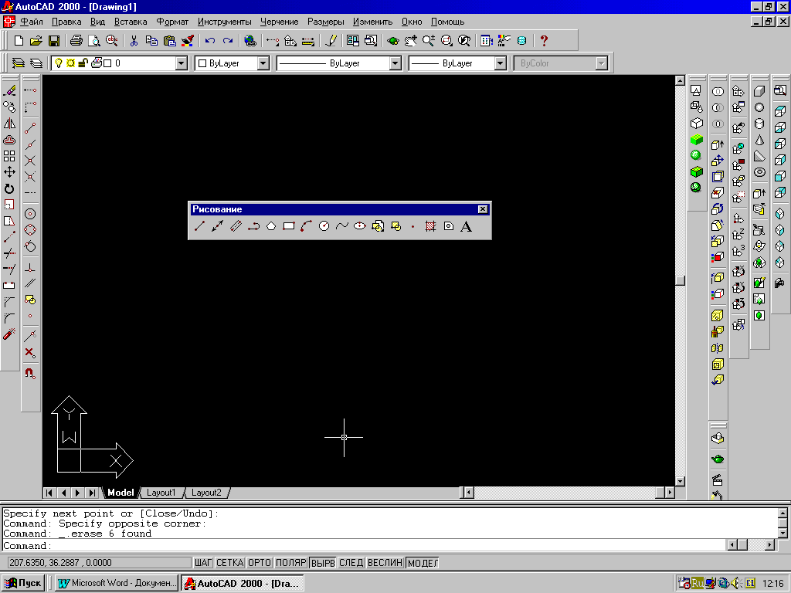This screenshot has height=593, width=791.
Task: Select the Multiline Text tool (A icon)
Action: [x=466, y=226]
